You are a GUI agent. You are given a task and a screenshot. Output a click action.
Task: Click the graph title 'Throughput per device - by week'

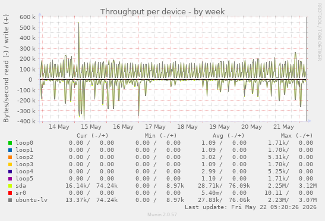163,12
